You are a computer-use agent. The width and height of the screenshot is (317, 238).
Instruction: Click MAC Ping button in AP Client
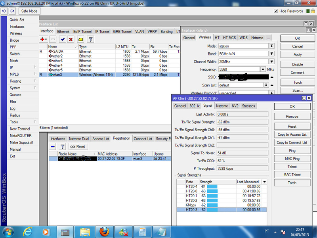pos(292,159)
